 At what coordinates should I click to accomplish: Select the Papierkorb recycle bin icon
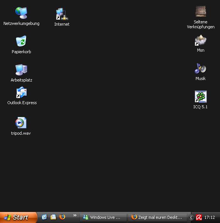(x=21, y=45)
